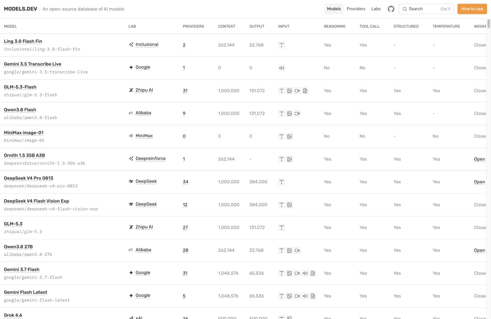The height and width of the screenshot is (319, 491).
Task: Open the Deepreinforce lab link
Action: (150, 158)
